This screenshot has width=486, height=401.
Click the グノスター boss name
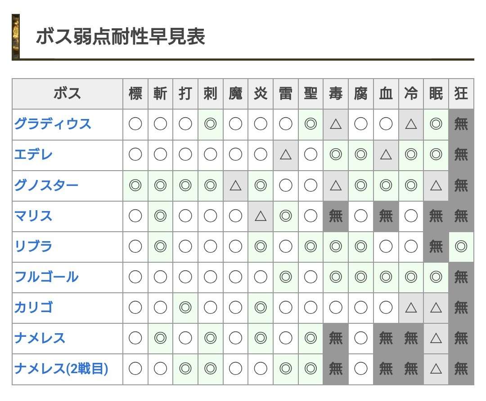tap(46, 185)
